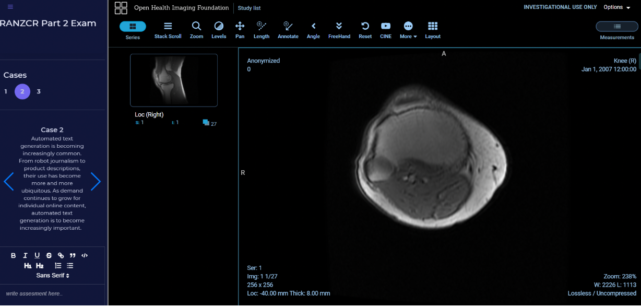Viewport: 641px width, 307px height.
Task: Choose the Pan tool
Action: tap(240, 30)
